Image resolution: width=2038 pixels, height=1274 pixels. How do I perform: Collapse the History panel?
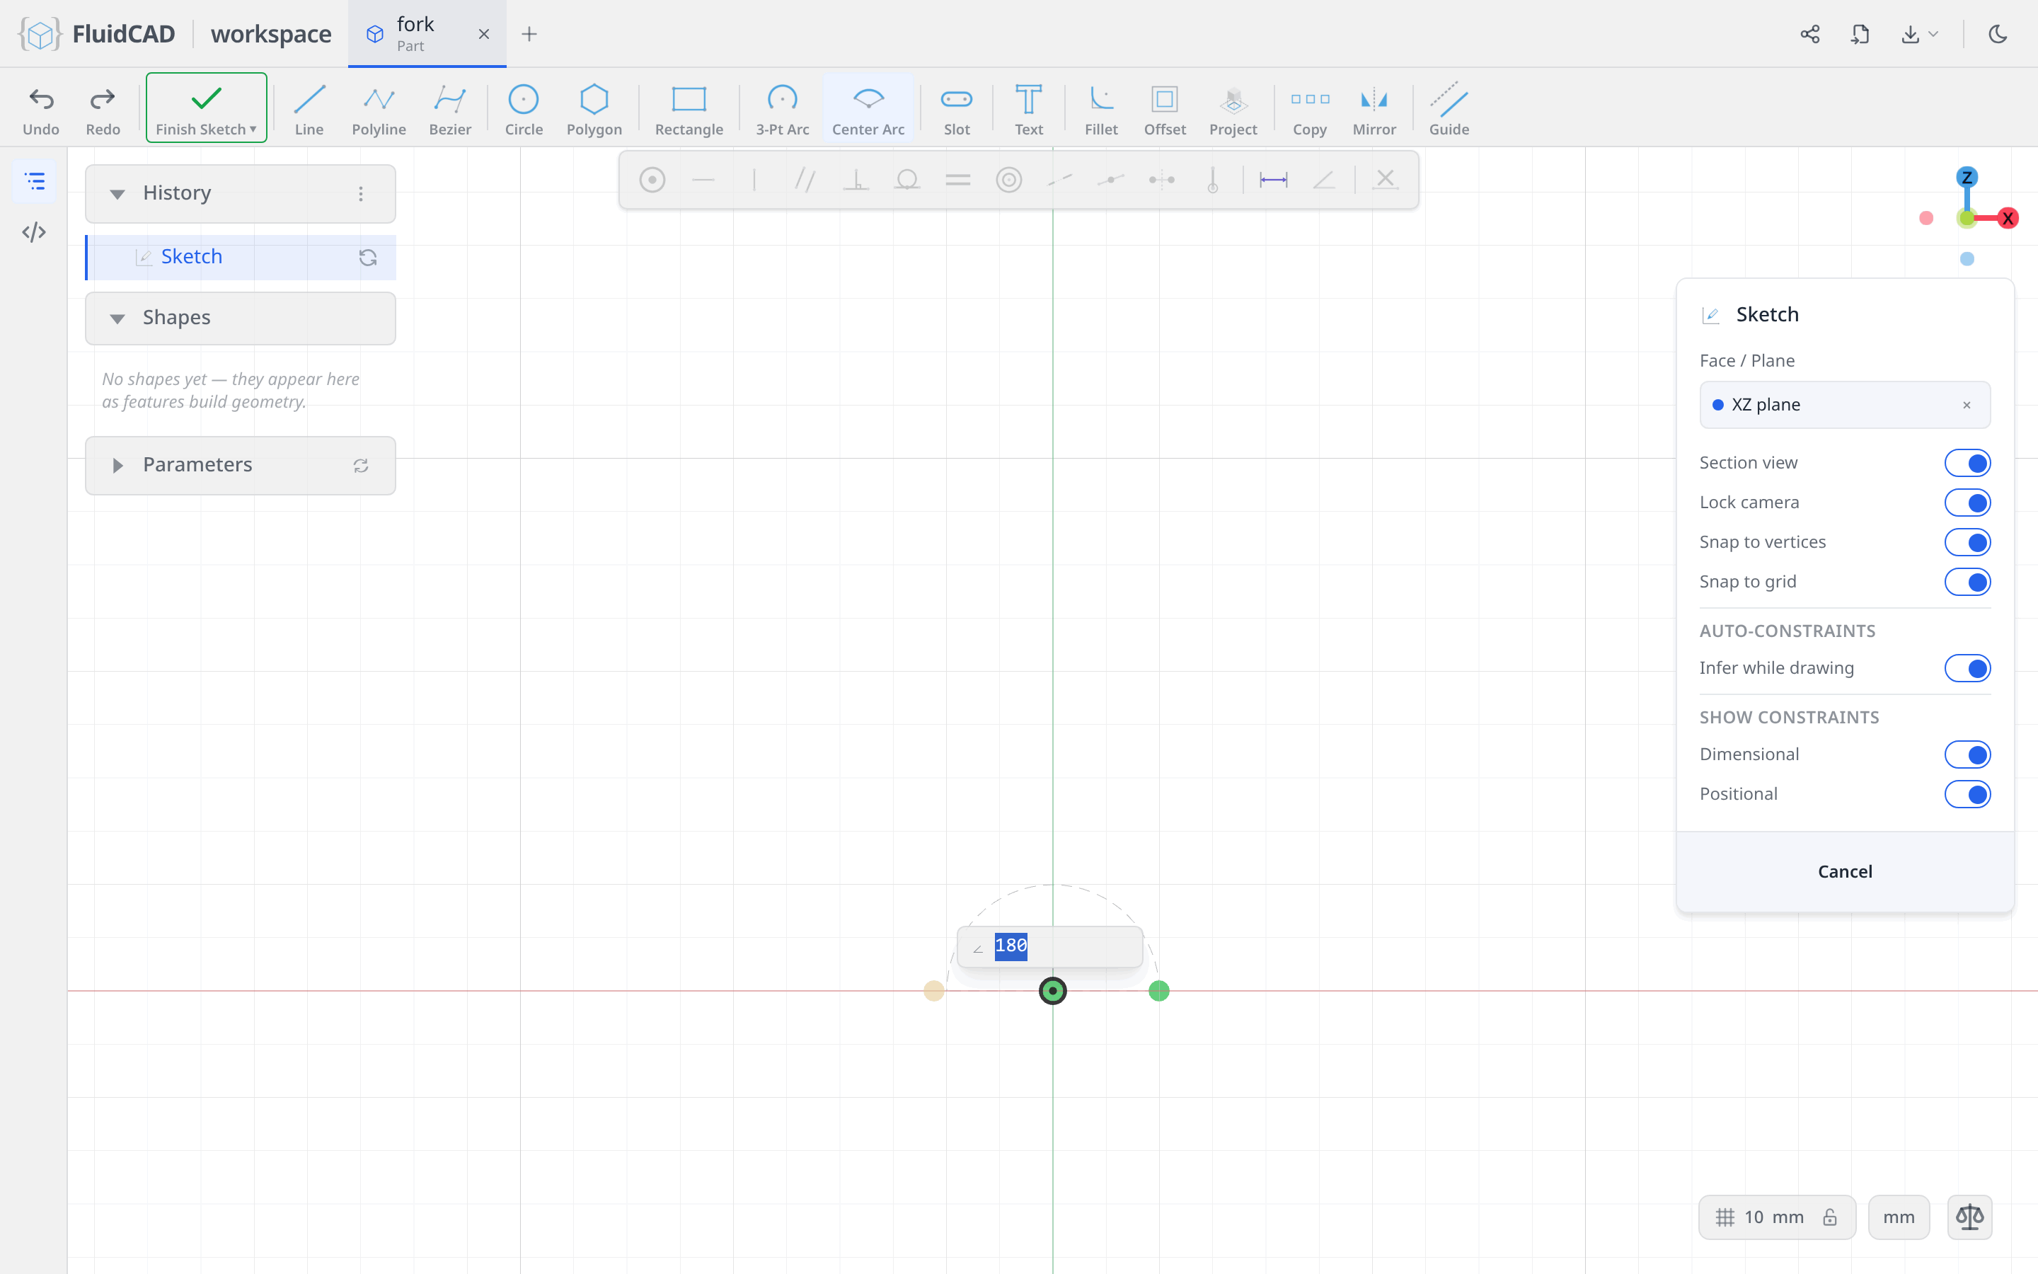[x=117, y=194]
